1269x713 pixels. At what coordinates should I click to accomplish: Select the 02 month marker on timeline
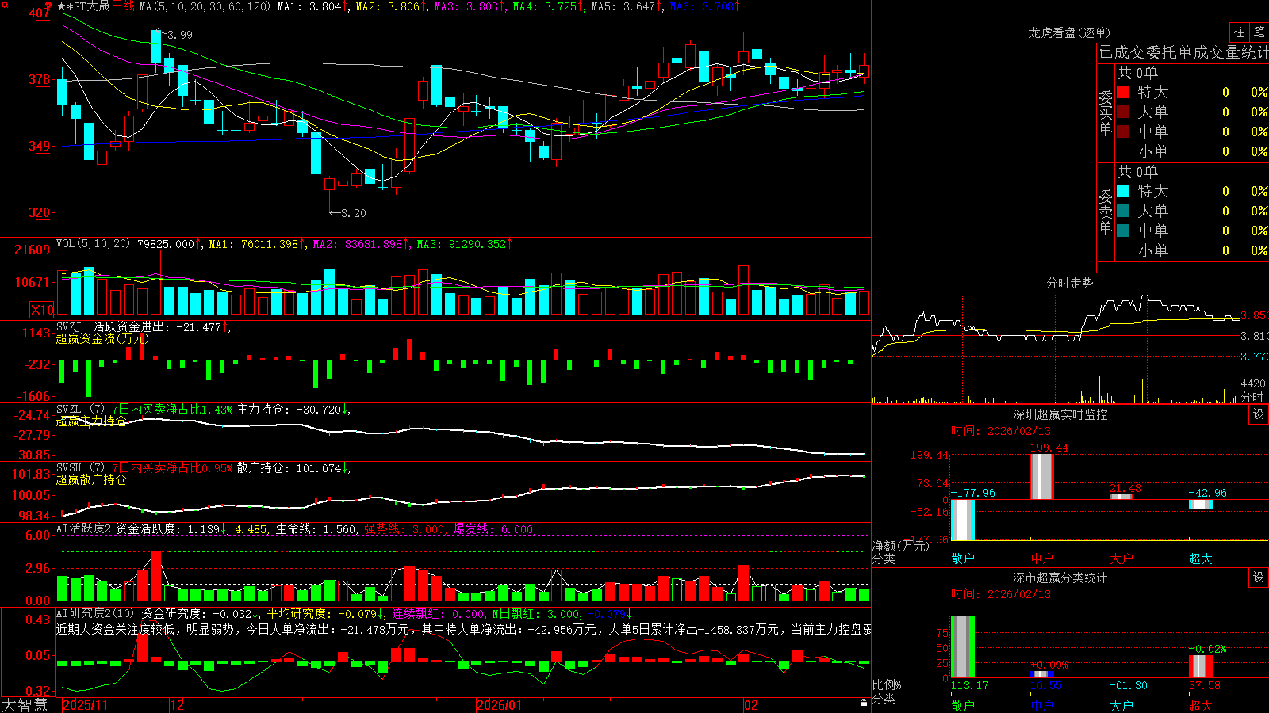tap(751, 705)
